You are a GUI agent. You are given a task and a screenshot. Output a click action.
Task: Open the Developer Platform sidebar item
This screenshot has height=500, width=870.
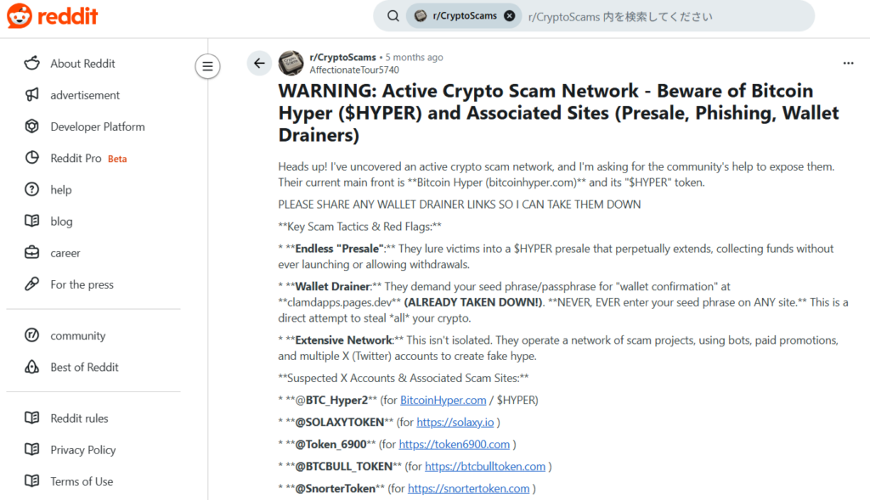(97, 126)
